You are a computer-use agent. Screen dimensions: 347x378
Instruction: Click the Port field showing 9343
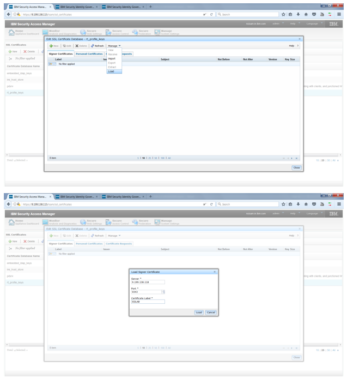(x=147, y=292)
